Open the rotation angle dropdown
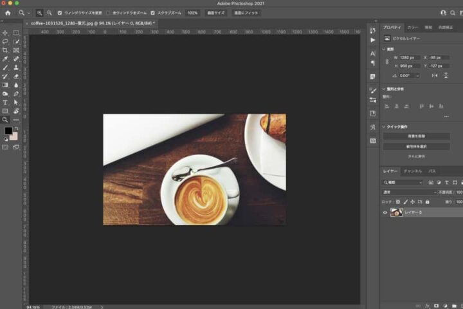Viewport: 463px width, 309px height. (x=417, y=76)
